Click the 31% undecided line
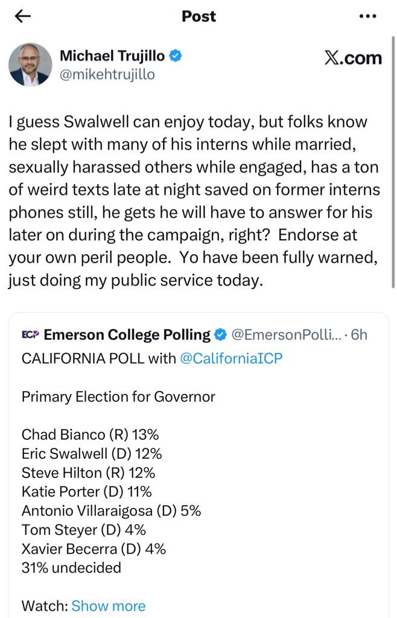This screenshot has height=618, width=397. point(71,567)
